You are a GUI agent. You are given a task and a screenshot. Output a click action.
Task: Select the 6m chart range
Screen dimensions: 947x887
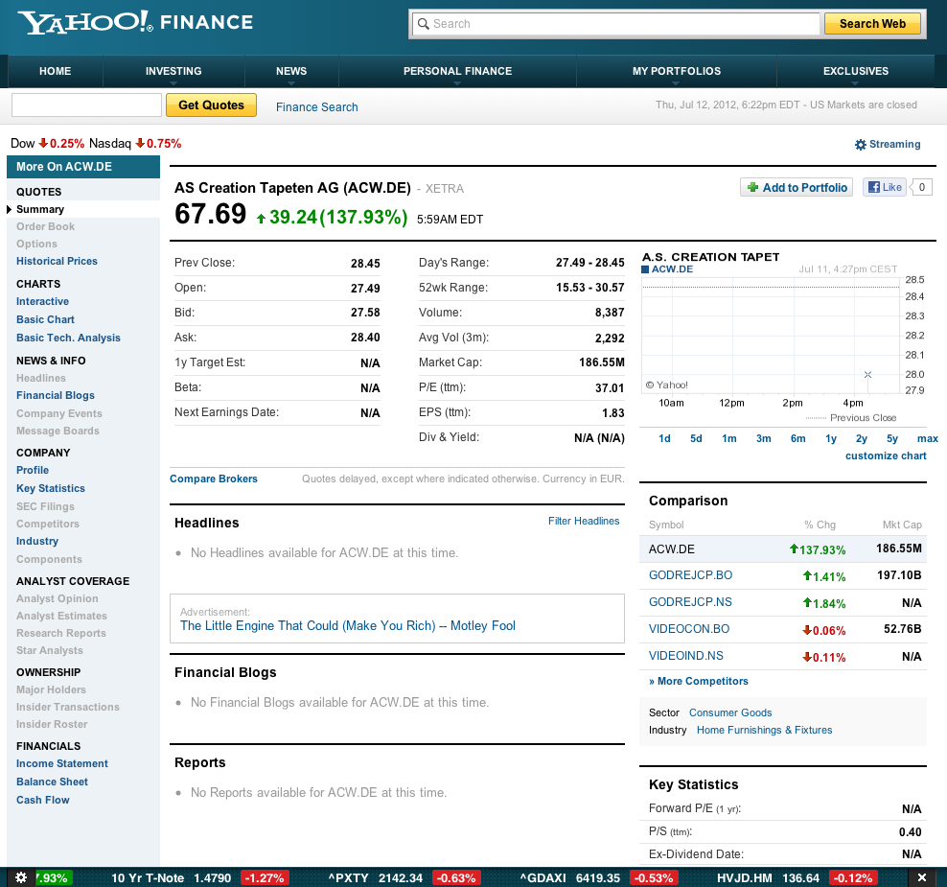[x=797, y=438]
